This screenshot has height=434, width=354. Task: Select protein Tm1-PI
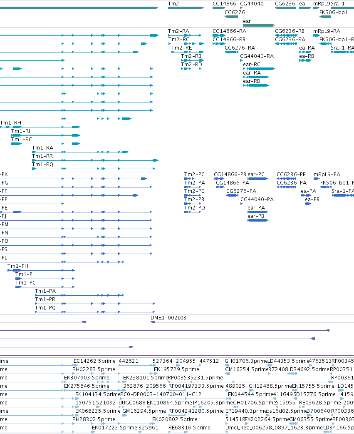[25, 274]
